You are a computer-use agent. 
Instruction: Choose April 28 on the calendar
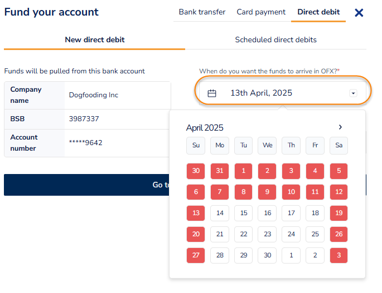click(220, 255)
